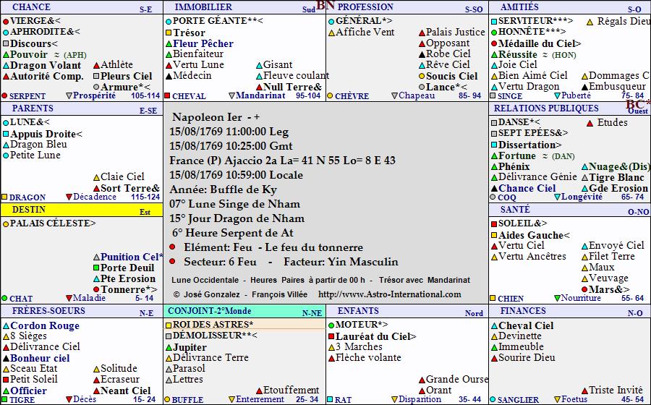651x405 pixels.
Task: Click the red circle next to Médaille du Ciel
Action: 494,44
